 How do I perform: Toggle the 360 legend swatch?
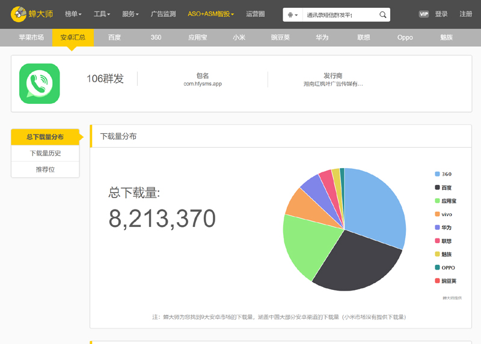coord(438,174)
